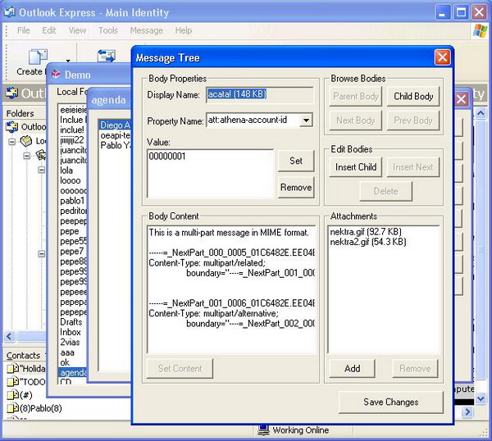Click the Demo window title icon

[56, 74]
